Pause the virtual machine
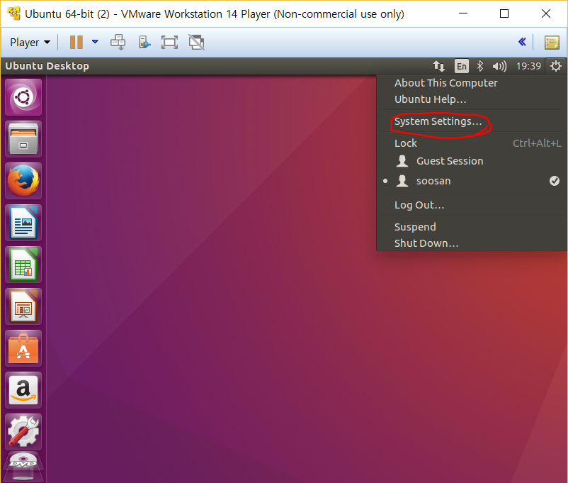Screen dimensions: 568x483 tap(76, 42)
